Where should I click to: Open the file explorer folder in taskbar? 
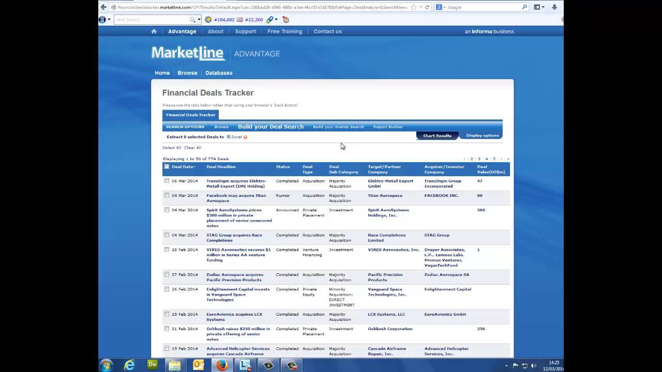(x=175, y=365)
